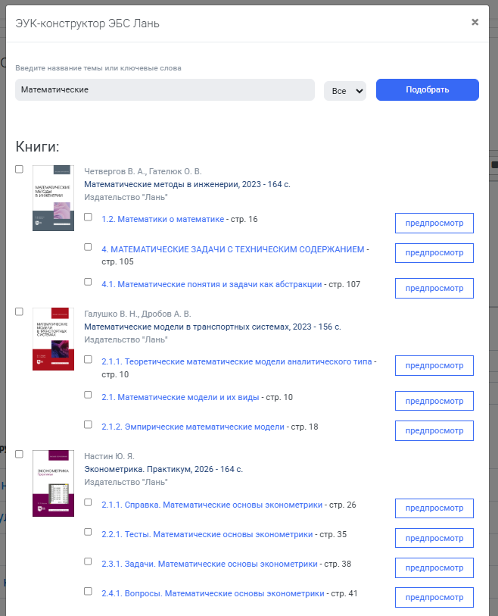Preview chapter 1.2. Математики о математике

click(x=434, y=224)
